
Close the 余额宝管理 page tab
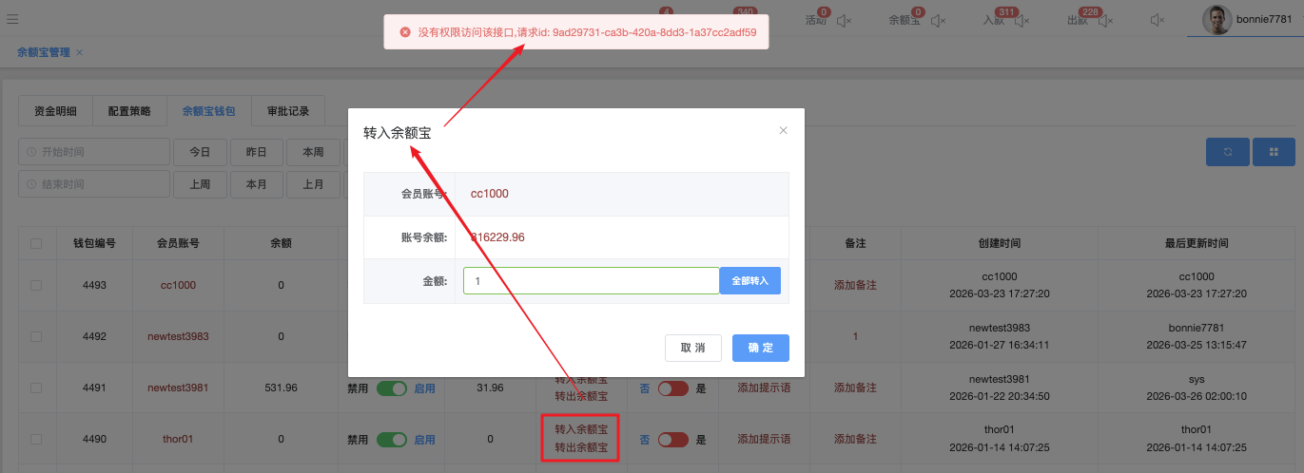pyautogui.click(x=80, y=52)
